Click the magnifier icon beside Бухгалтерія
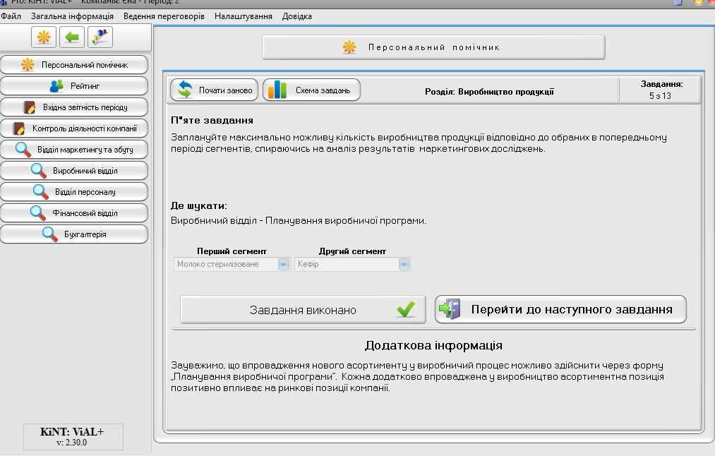Screen dimensions: 715x456 pos(50,234)
